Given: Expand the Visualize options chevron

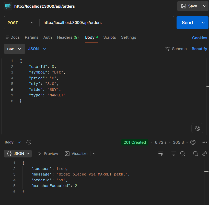Looking at the screenshot, I should click(x=94, y=154).
